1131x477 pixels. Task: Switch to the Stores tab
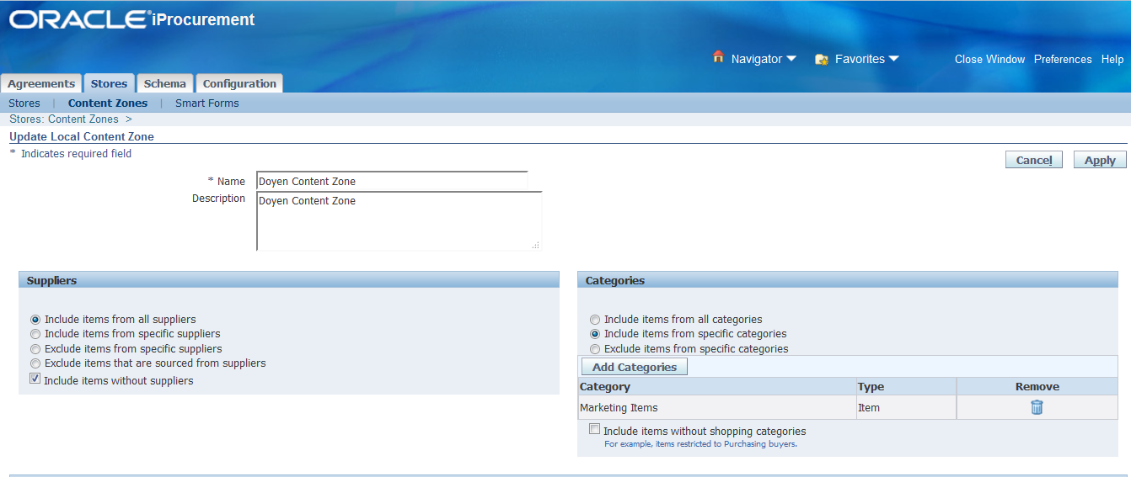[x=109, y=83]
